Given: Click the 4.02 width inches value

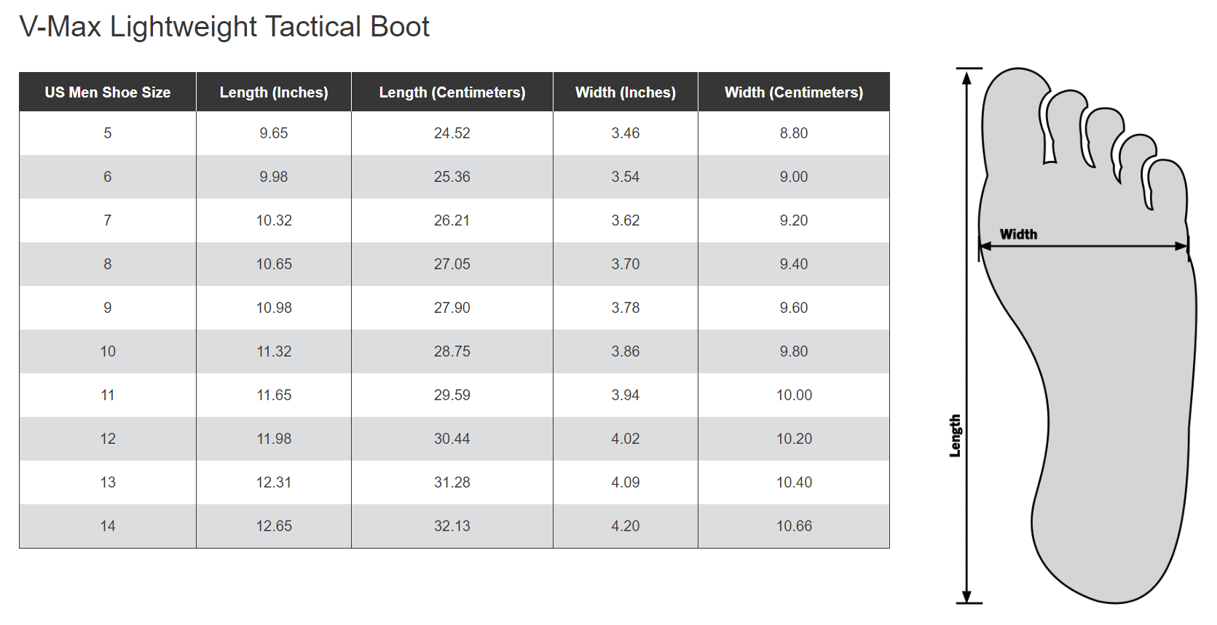Looking at the screenshot, I should click(626, 439).
